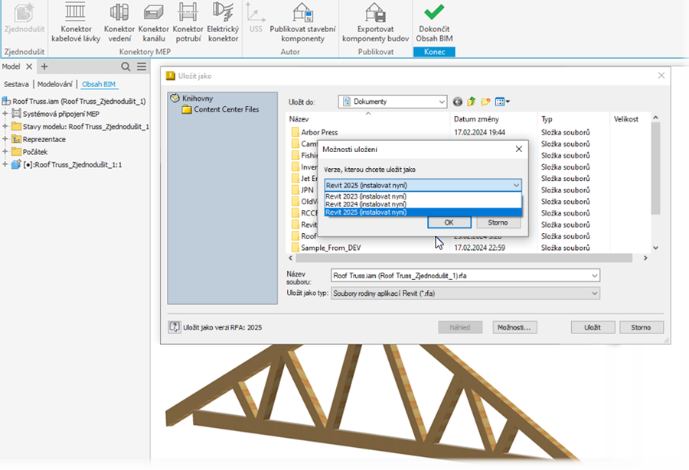Screen dimensions: 689x470
Task: Click the Konec panel label
Action: click(x=434, y=52)
